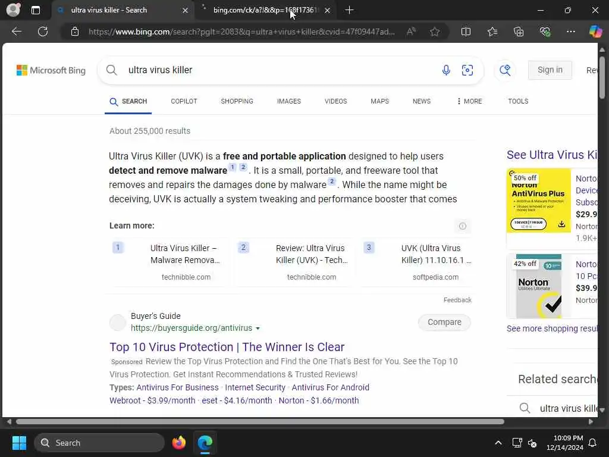Click the taskbar Search box
Image resolution: width=609 pixels, height=457 pixels.
tap(99, 443)
